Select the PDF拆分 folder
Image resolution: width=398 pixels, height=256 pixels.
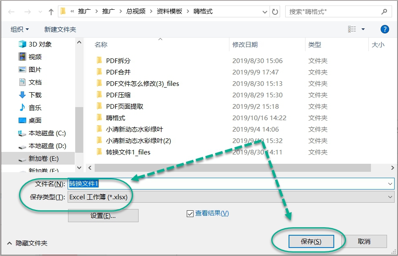[114, 61]
